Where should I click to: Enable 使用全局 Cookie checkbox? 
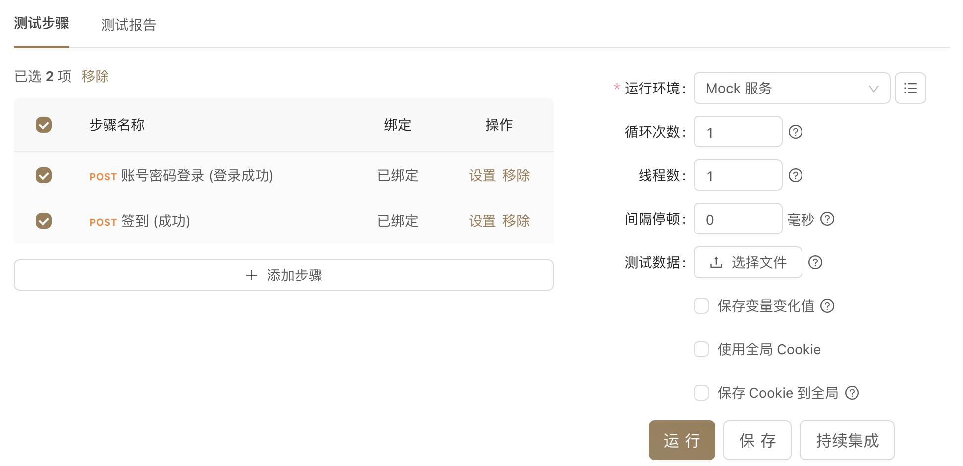pyautogui.click(x=701, y=349)
